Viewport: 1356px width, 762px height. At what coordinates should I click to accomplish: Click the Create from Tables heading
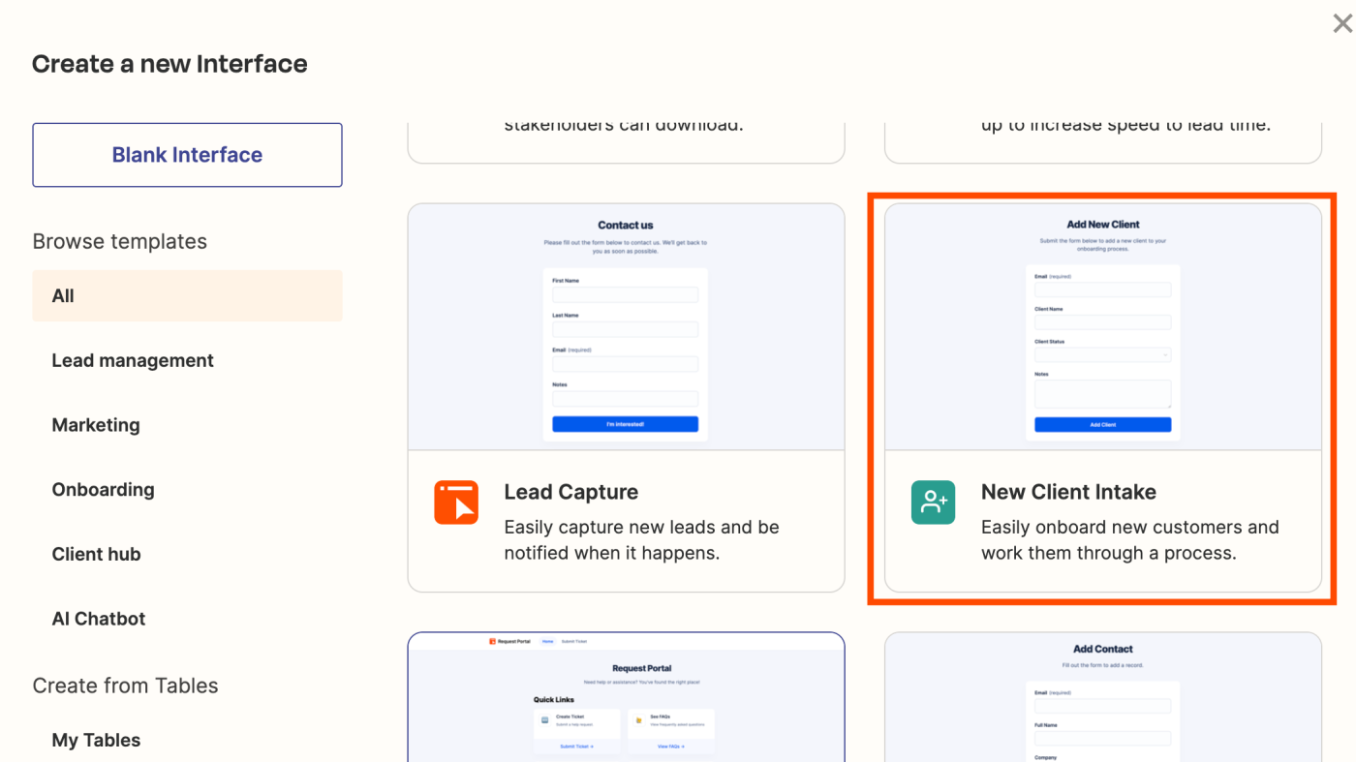(x=126, y=686)
